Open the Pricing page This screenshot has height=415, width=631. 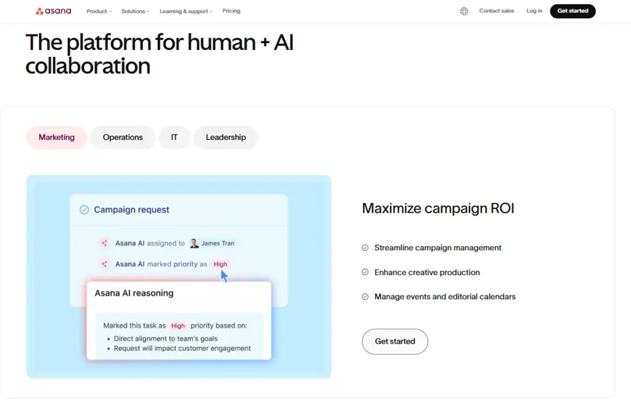click(231, 10)
